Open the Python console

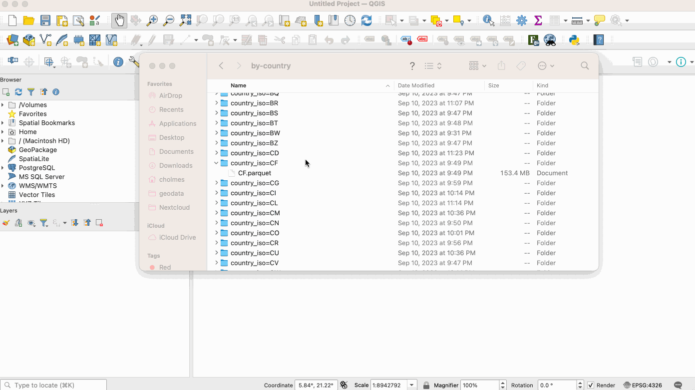[x=574, y=40]
